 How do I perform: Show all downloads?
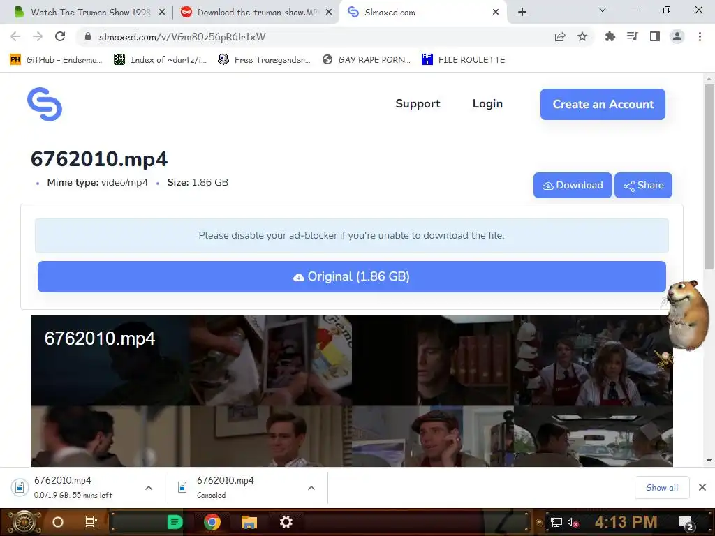point(662,487)
